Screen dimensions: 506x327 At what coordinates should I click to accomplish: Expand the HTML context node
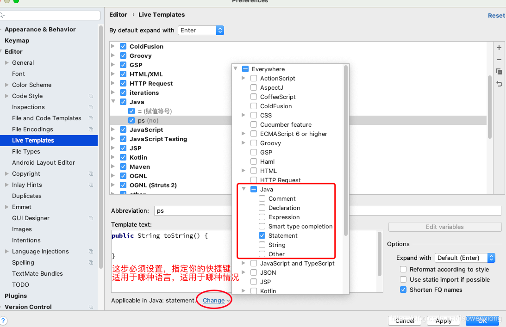244,171
